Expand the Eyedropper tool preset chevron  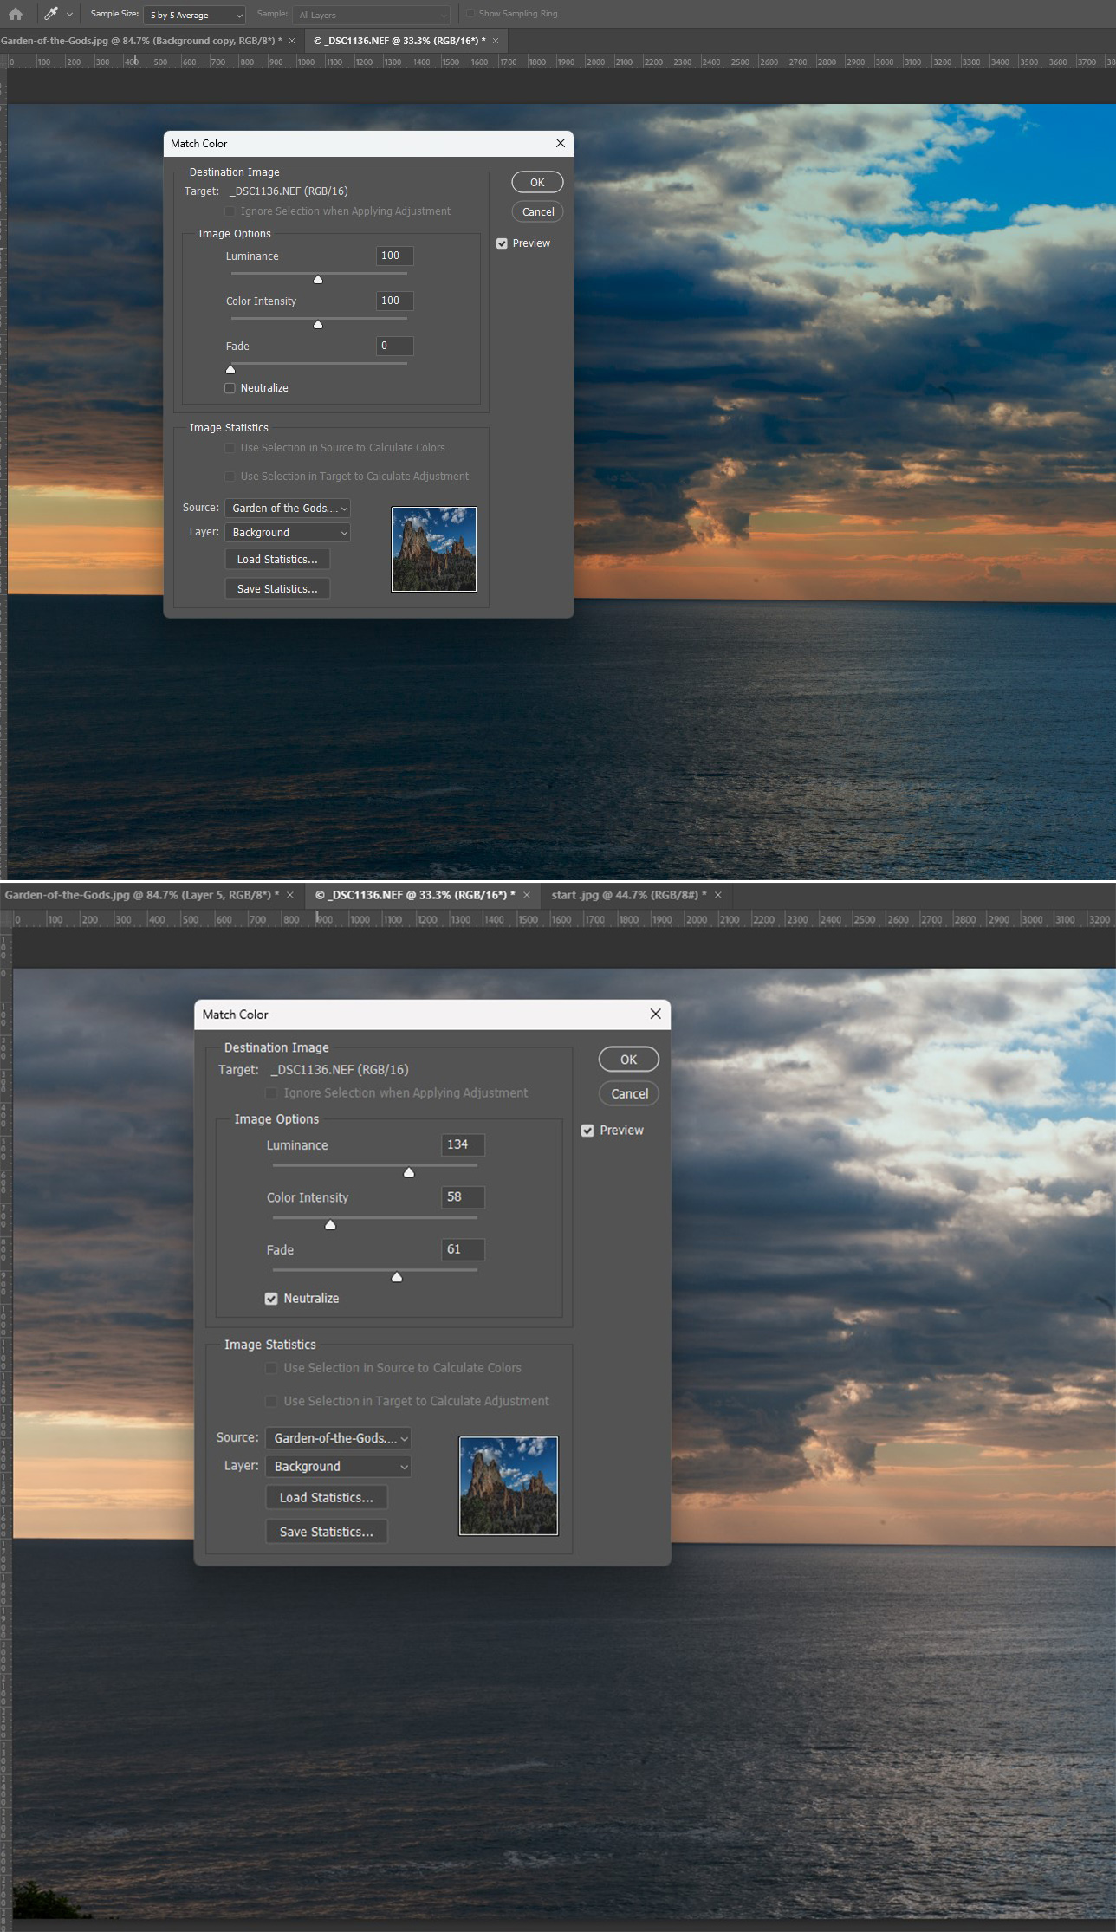point(69,15)
